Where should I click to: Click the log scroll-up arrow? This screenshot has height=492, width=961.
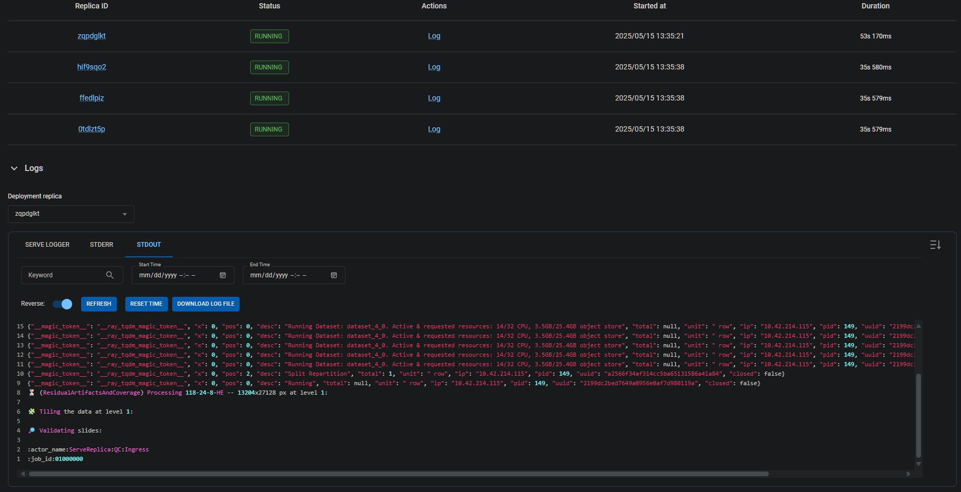pyautogui.click(x=918, y=326)
